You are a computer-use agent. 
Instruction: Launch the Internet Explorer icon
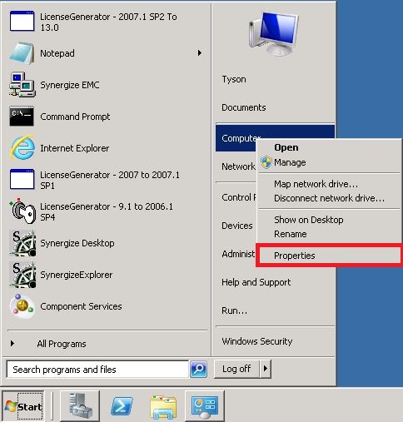[22, 147]
